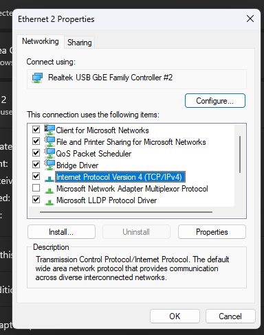Click the TCP/IPv4 protocol icon
The height and width of the screenshot is (335, 264).
pyautogui.click(x=49, y=178)
